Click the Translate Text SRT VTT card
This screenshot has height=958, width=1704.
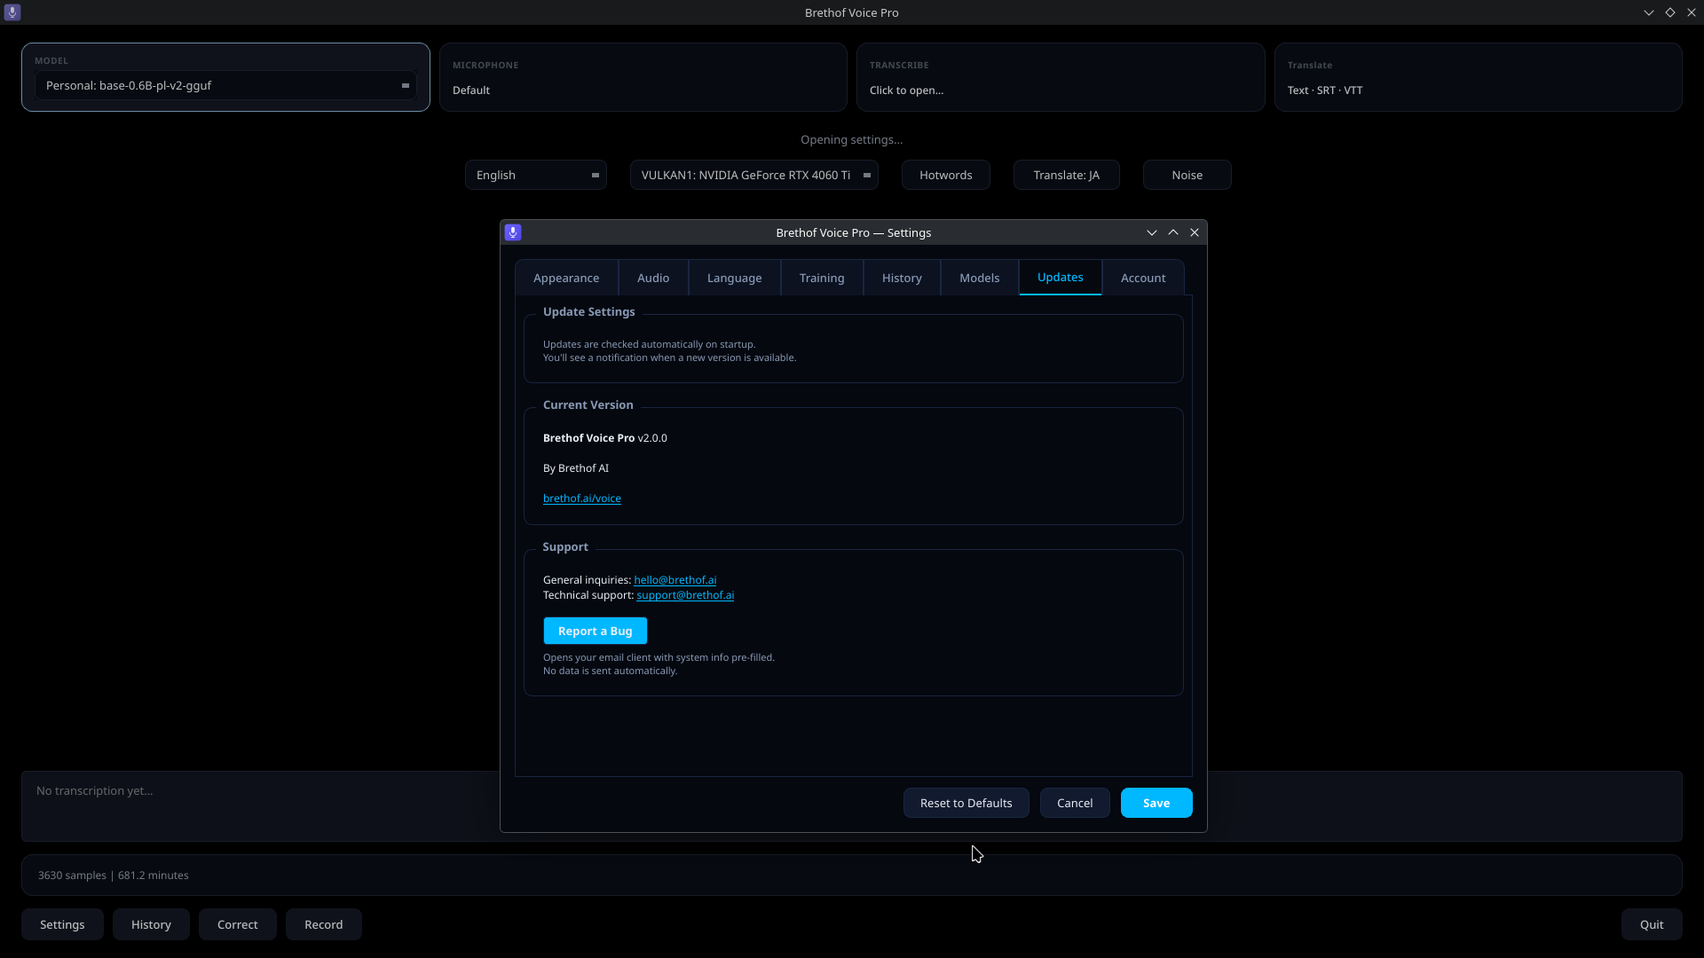coord(1479,77)
